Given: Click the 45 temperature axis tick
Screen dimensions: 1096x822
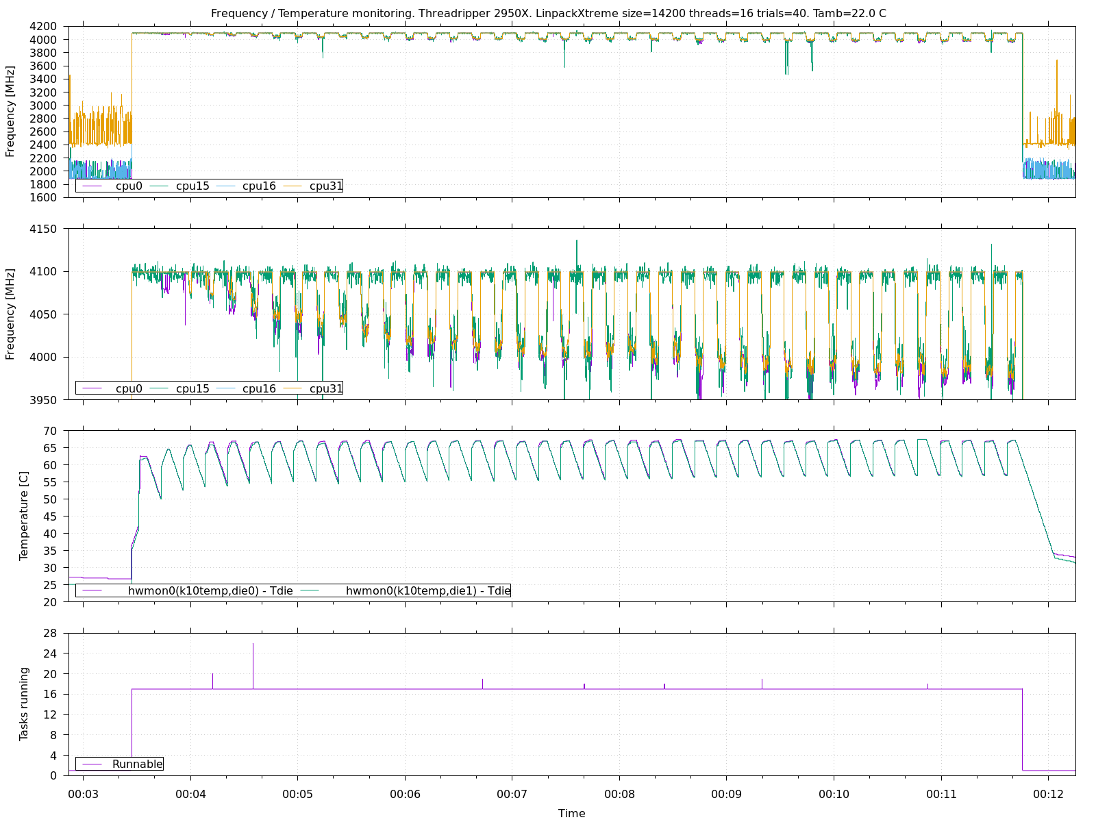Looking at the screenshot, I should click(51, 516).
